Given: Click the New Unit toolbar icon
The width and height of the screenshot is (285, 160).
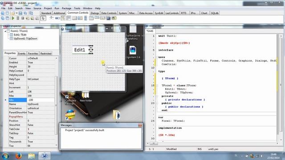Looking at the screenshot, I should click(x=3, y=13).
